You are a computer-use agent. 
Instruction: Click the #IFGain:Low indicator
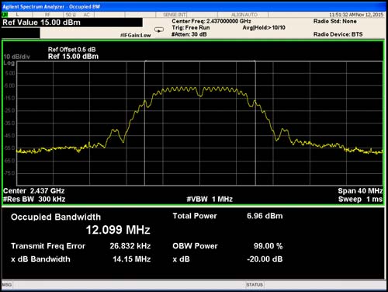coord(136,35)
